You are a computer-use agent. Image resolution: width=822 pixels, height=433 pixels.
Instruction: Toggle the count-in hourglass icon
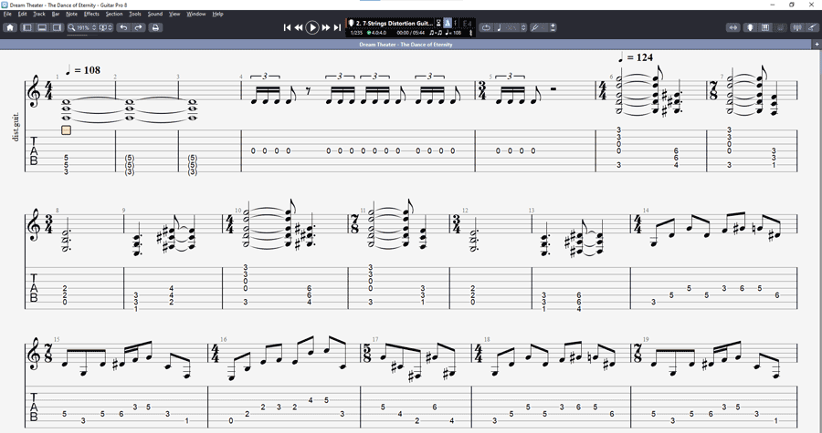pyautogui.click(x=438, y=24)
